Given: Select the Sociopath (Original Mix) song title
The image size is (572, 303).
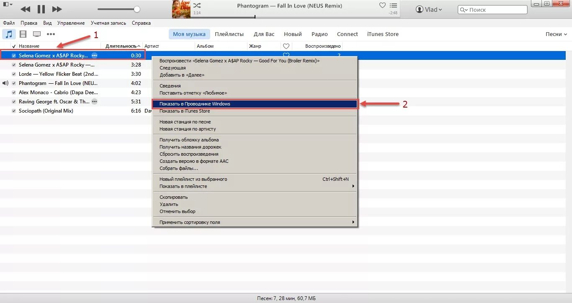Looking at the screenshot, I should (46, 111).
